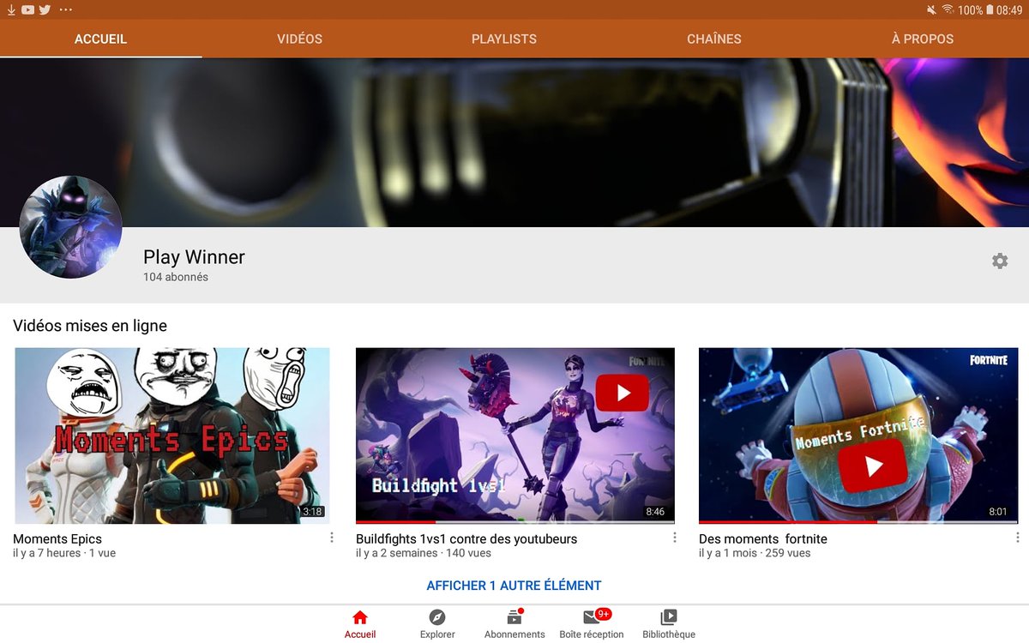Click the 3:18 duration badge
The height and width of the screenshot is (643, 1029).
313,512
